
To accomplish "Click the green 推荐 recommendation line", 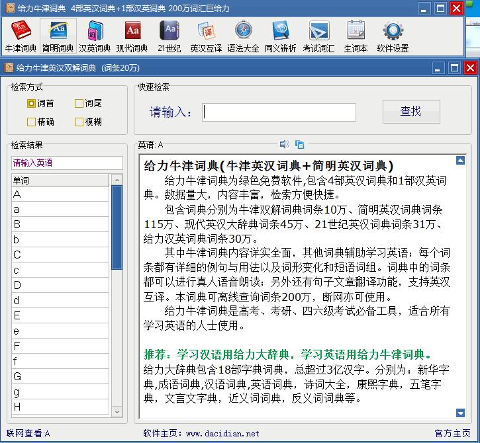I will [x=288, y=354].
